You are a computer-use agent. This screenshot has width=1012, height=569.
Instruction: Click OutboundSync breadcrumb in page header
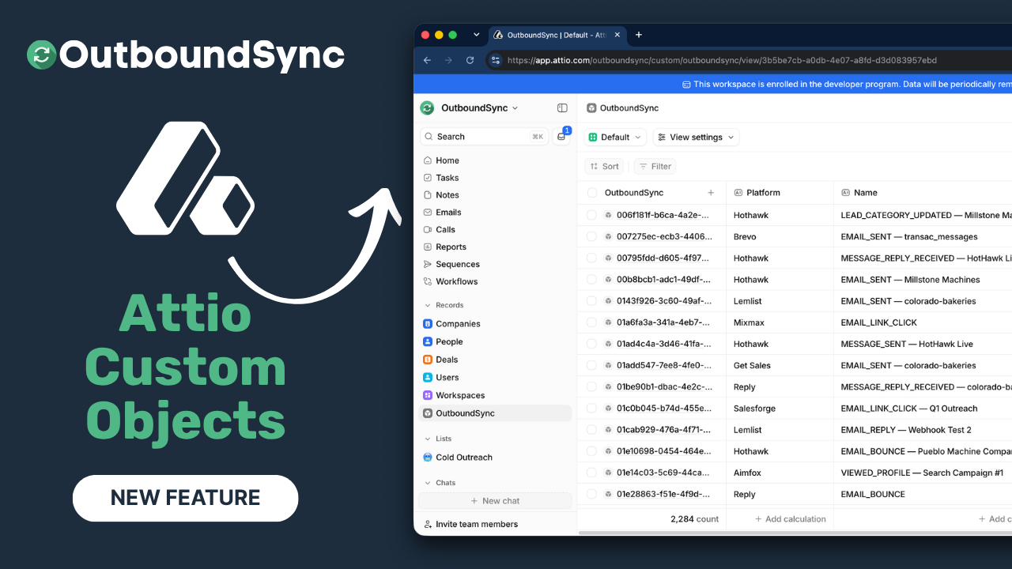pos(622,108)
